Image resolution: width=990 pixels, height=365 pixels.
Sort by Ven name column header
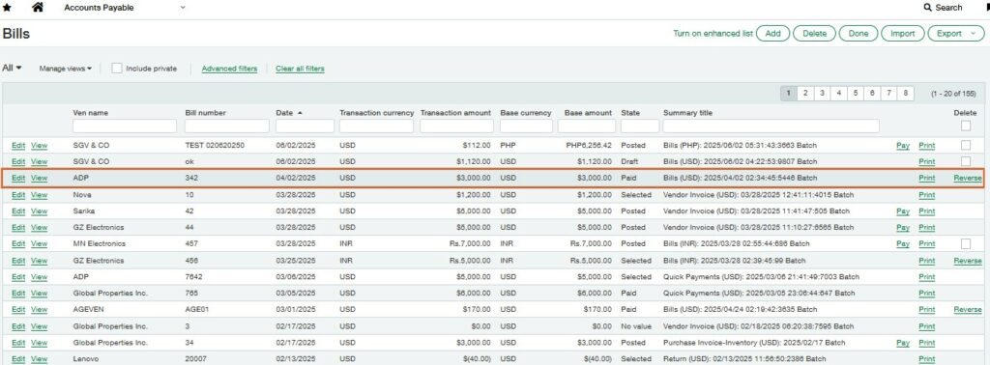pos(90,113)
